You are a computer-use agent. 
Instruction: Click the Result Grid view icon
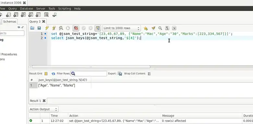pos(46,74)
